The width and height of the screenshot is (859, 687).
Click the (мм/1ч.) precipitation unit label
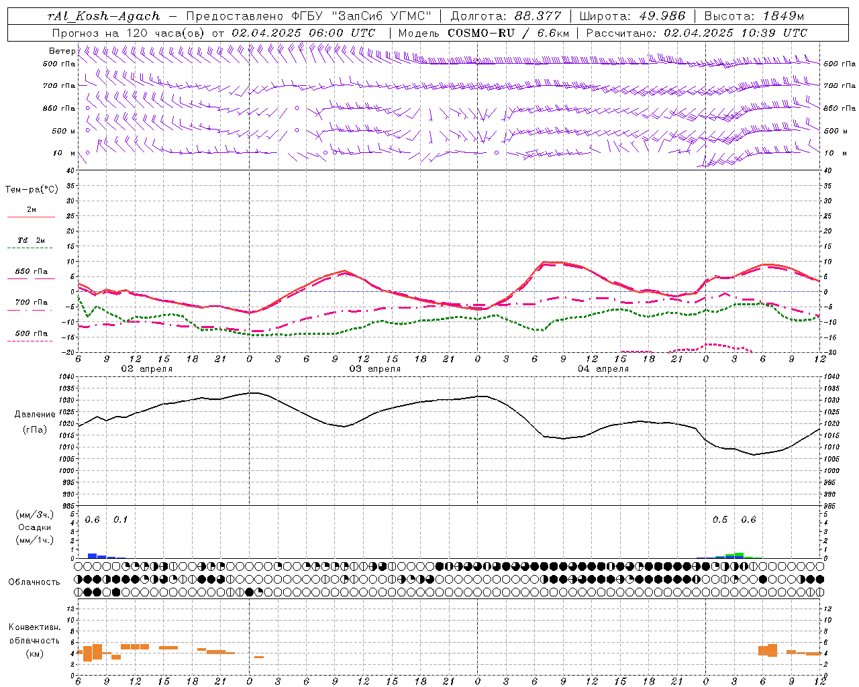pos(35,540)
